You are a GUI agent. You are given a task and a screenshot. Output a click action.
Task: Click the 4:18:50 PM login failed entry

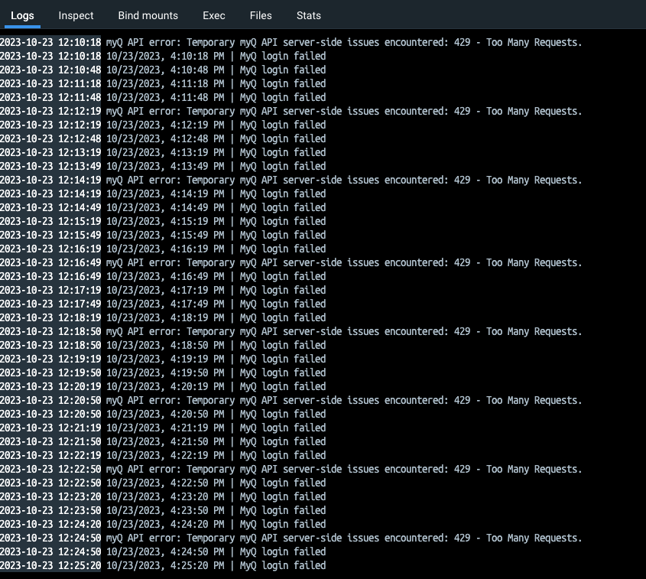pos(163,345)
